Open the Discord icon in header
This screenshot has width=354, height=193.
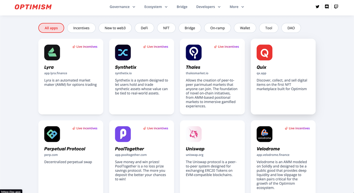[x=327, y=6]
